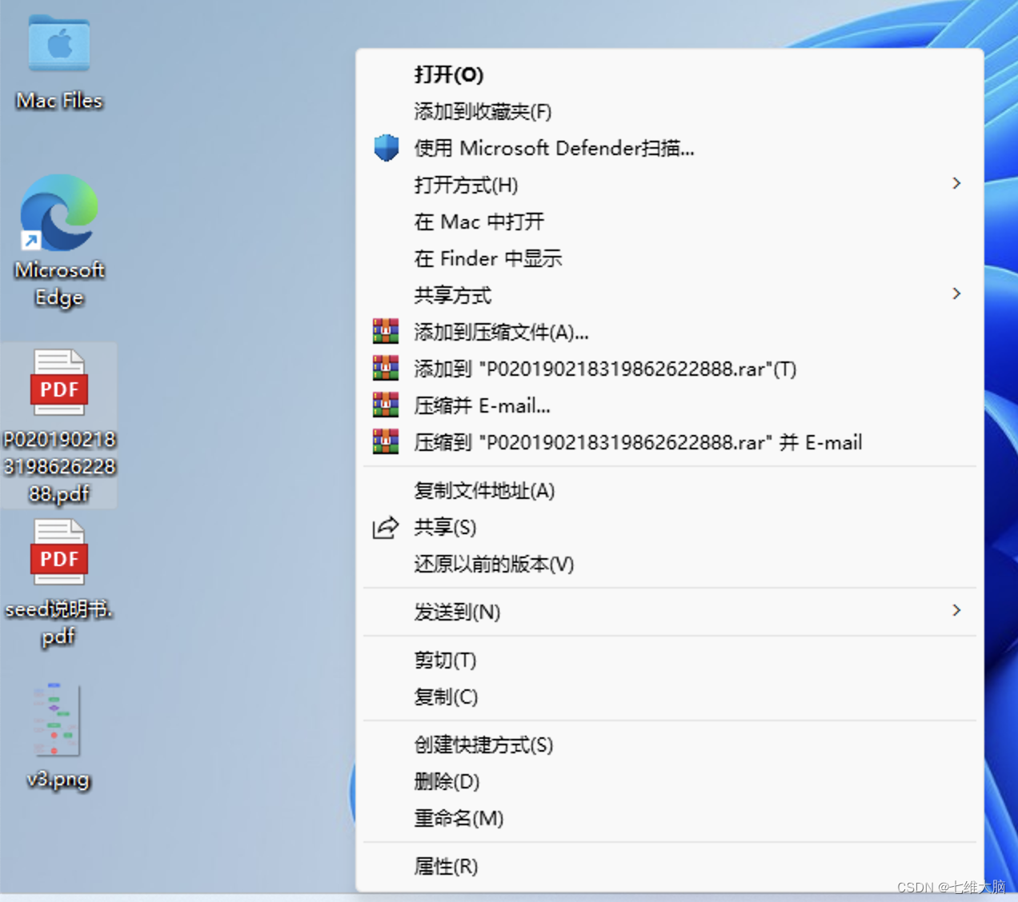Viewport: 1018px width, 902px height.
Task: Expand the 打开方式(H) submenu arrow
Action: pos(956,184)
